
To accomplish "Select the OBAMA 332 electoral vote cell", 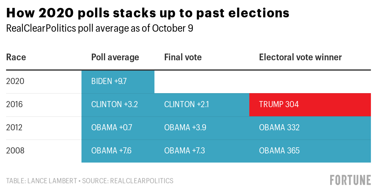I will [x=310, y=128].
